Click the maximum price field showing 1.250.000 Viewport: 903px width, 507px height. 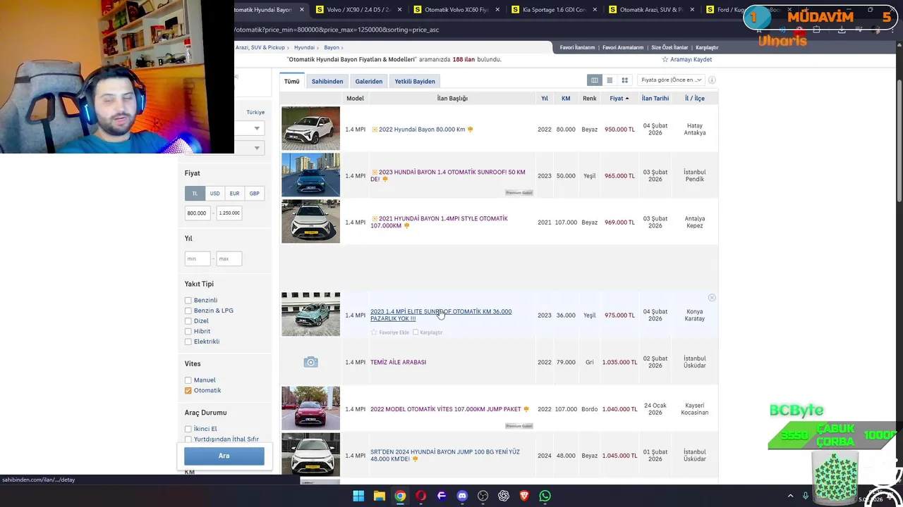coord(229,213)
